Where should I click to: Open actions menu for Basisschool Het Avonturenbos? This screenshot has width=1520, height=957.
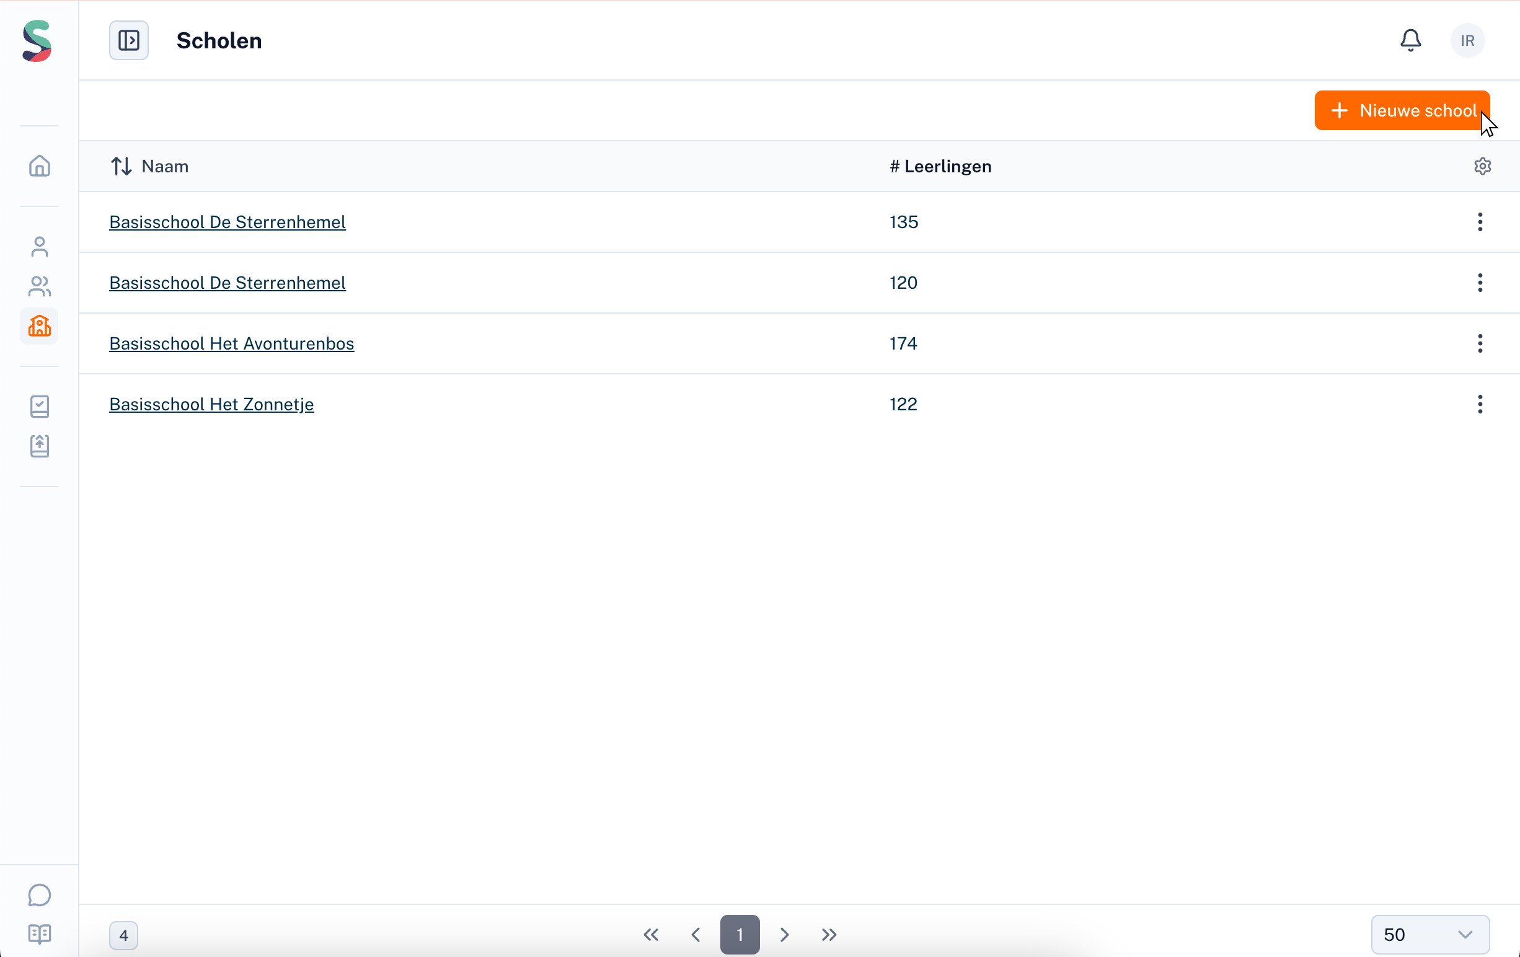pyautogui.click(x=1480, y=343)
